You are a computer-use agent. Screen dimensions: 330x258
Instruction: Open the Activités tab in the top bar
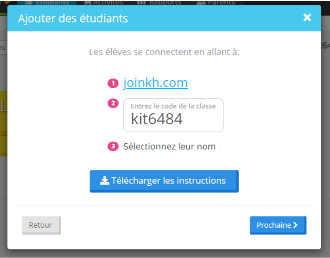[104, 3]
